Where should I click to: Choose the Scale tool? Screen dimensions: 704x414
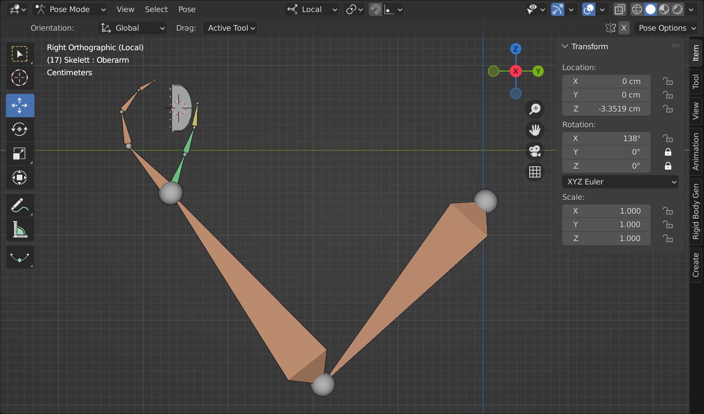pyautogui.click(x=20, y=153)
